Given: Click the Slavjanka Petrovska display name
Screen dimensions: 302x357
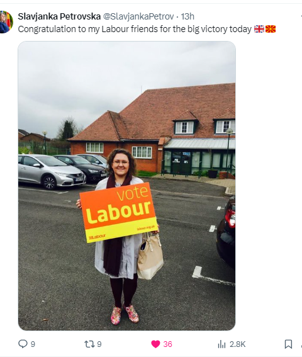Looking at the screenshot, I should pyautogui.click(x=59, y=16).
